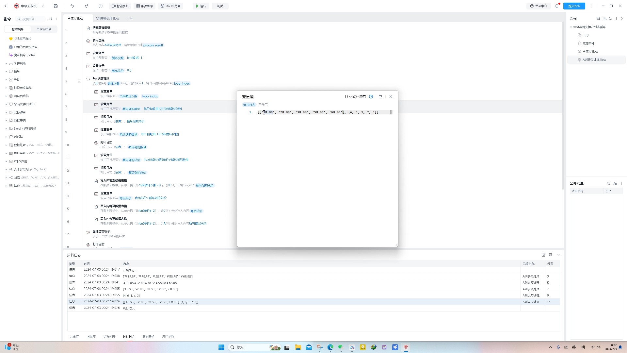Screen dimensions: 627x353
Task: Click help icon in variable value dialog
Action: tap(371, 96)
